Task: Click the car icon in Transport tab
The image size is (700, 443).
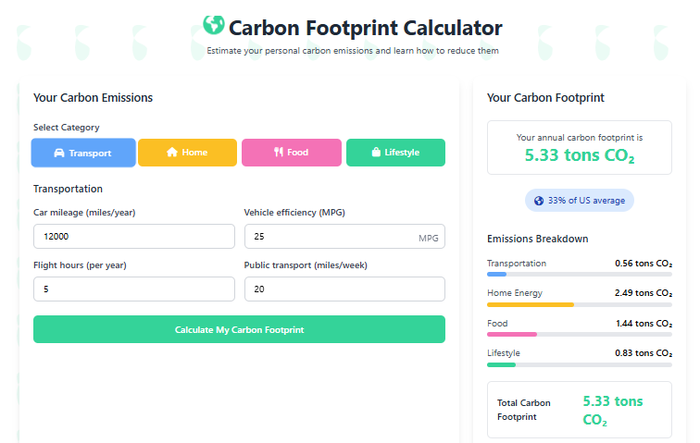Action: pyautogui.click(x=59, y=153)
